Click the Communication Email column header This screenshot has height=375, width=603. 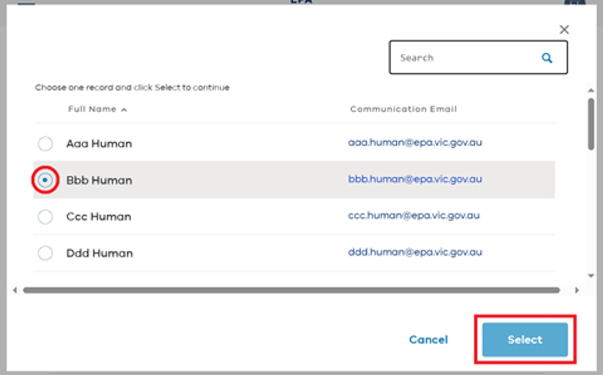pyautogui.click(x=403, y=109)
